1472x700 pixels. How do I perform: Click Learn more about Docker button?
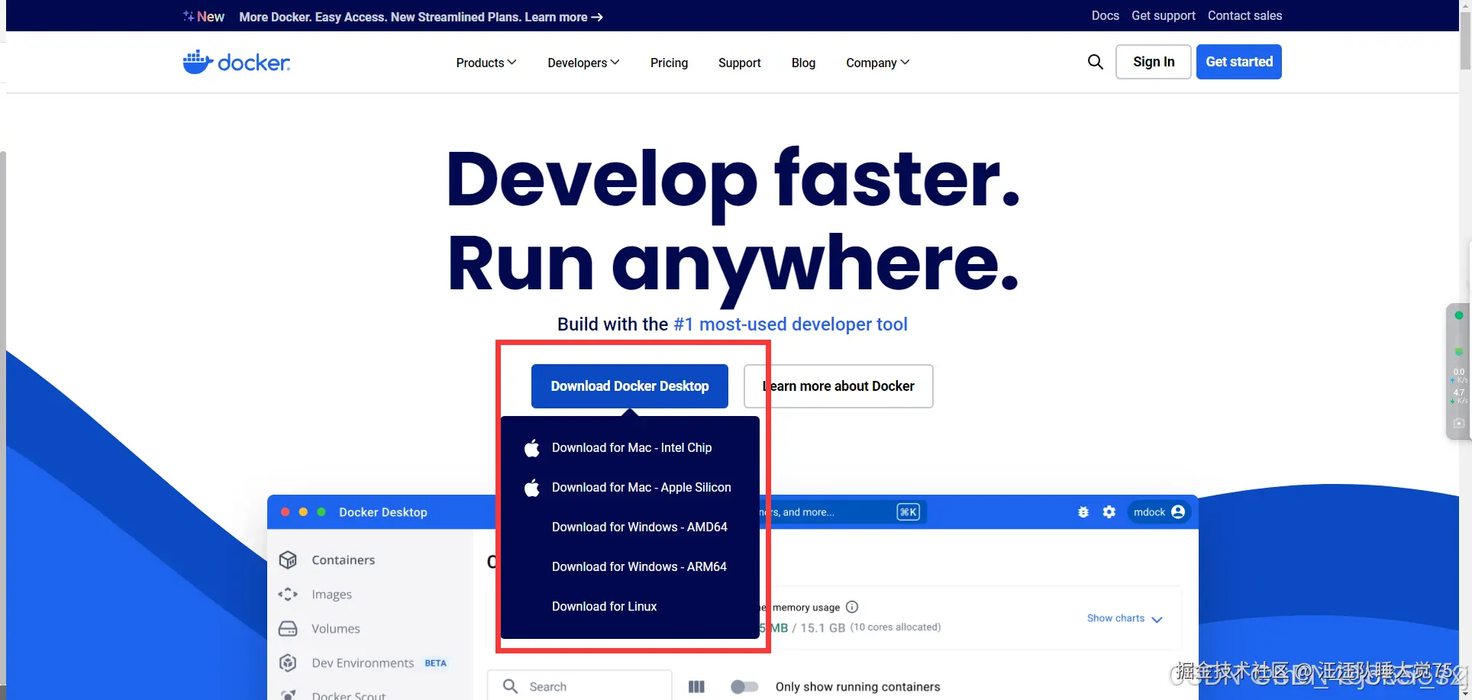[x=838, y=386]
